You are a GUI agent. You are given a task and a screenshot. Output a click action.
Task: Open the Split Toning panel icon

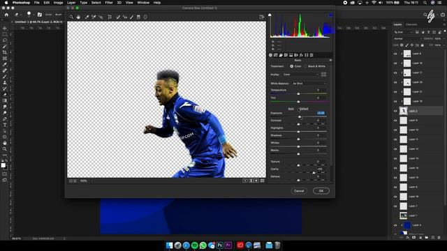pyautogui.click(x=291, y=55)
